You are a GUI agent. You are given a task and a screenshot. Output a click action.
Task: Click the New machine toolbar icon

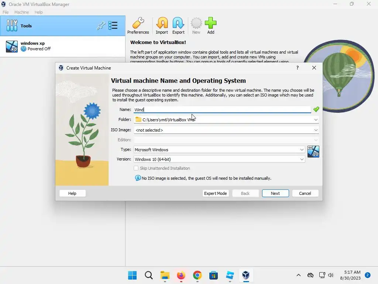[196, 26]
